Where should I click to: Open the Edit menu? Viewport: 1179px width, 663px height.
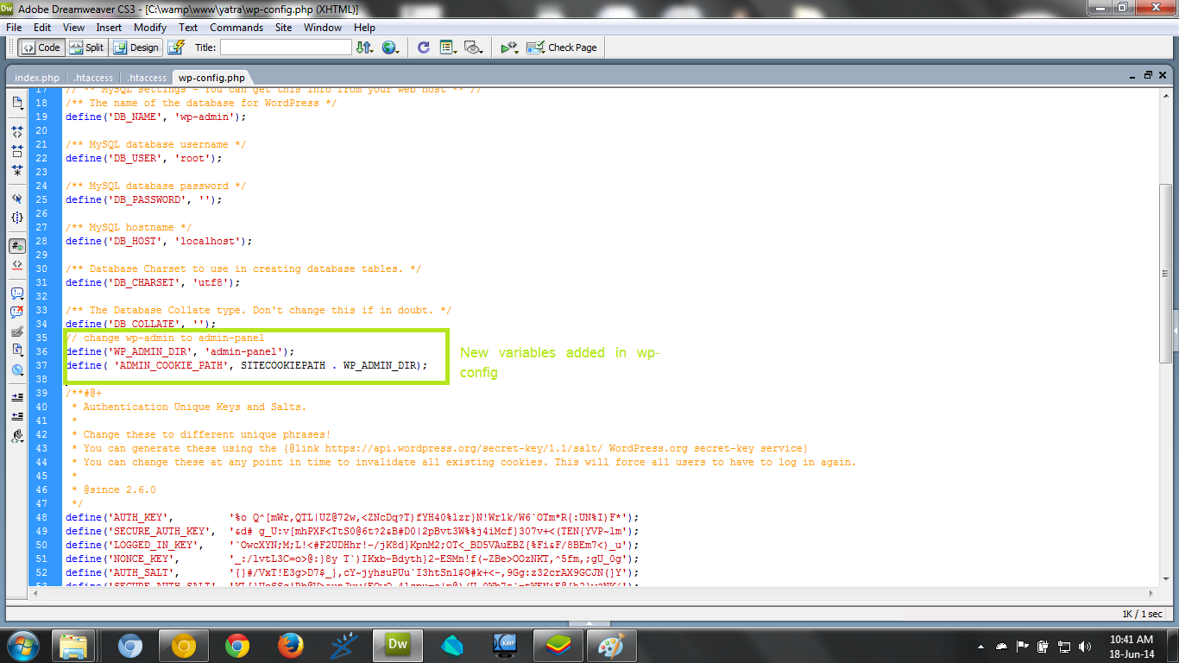42,28
